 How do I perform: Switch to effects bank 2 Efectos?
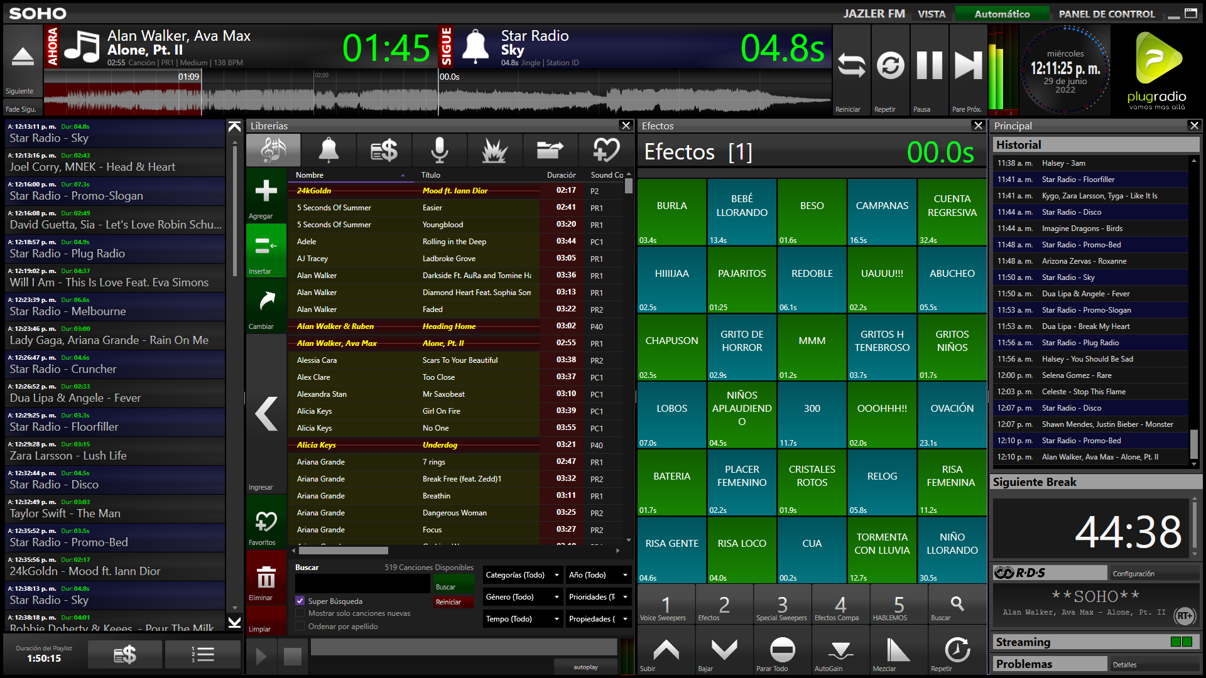[x=724, y=605]
